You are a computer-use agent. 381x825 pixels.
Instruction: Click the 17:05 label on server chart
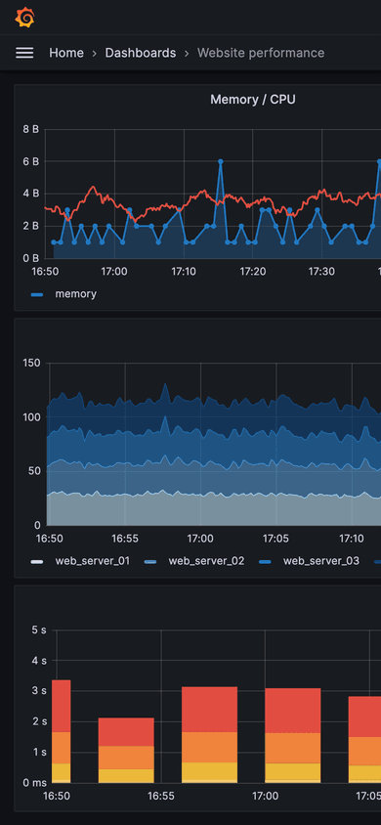[x=275, y=539]
